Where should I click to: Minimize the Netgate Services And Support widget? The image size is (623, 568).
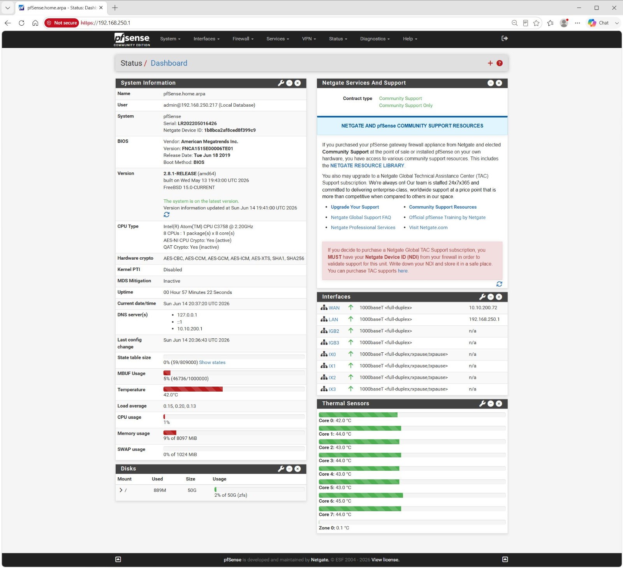pyautogui.click(x=491, y=83)
